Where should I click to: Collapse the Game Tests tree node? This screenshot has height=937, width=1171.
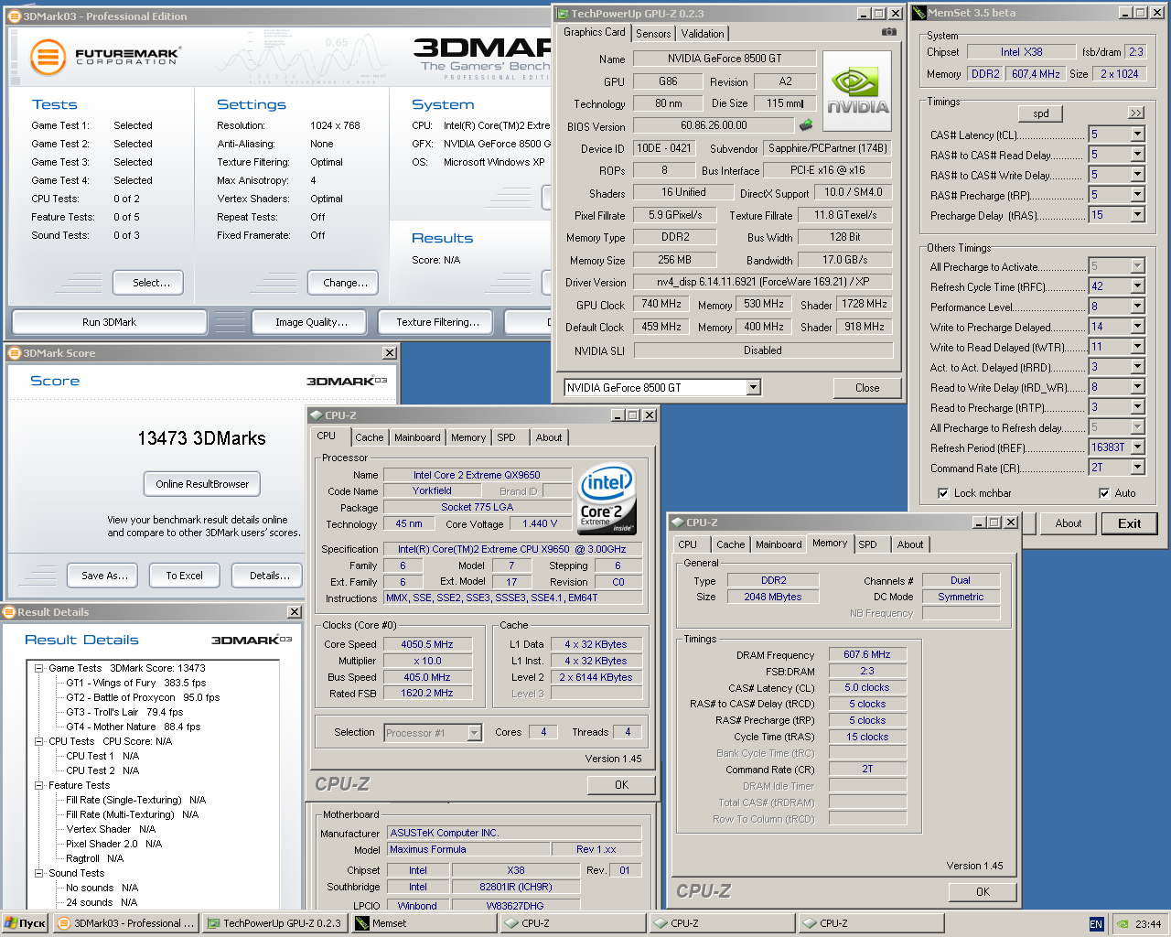(x=39, y=668)
